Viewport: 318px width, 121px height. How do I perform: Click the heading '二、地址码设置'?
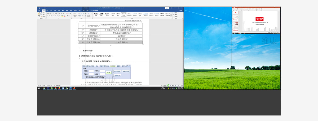tap(86, 51)
